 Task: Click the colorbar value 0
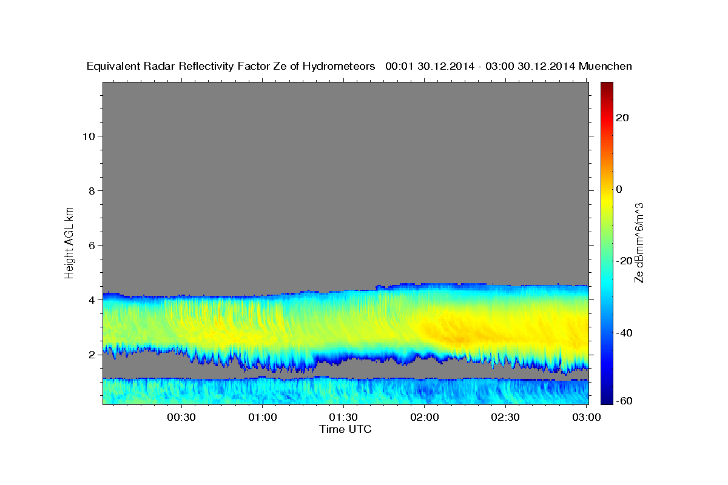click(x=619, y=189)
